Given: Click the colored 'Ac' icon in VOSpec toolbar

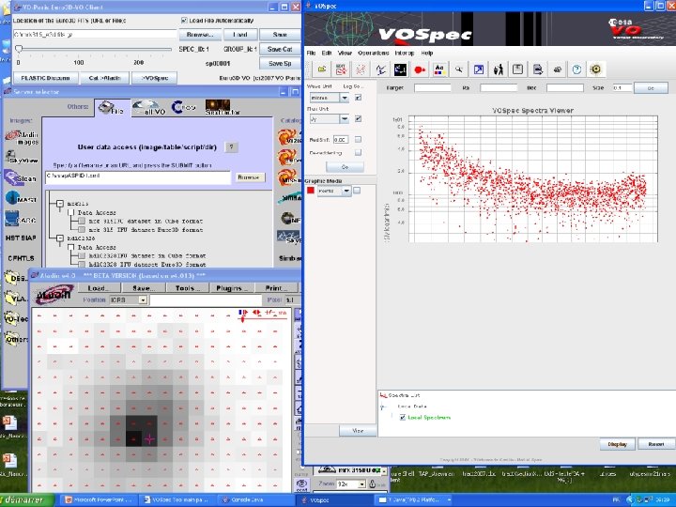Looking at the screenshot, I should (439, 69).
